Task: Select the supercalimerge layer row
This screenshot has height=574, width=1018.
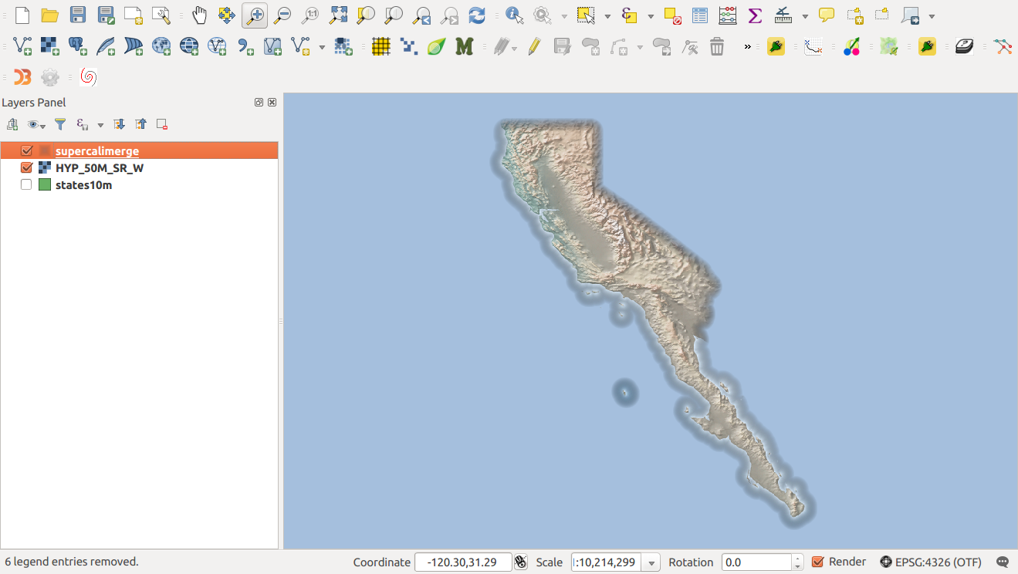Action: pyautogui.click(x=140, y=150)
